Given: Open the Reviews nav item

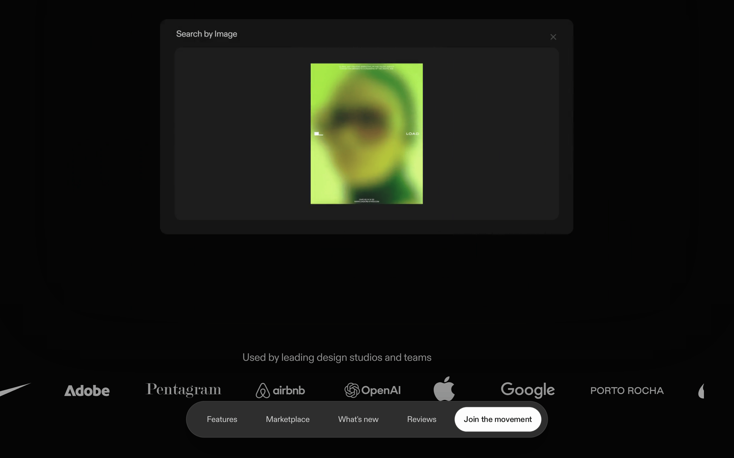Looking at the screenshot, I should (x=422, y=419).
